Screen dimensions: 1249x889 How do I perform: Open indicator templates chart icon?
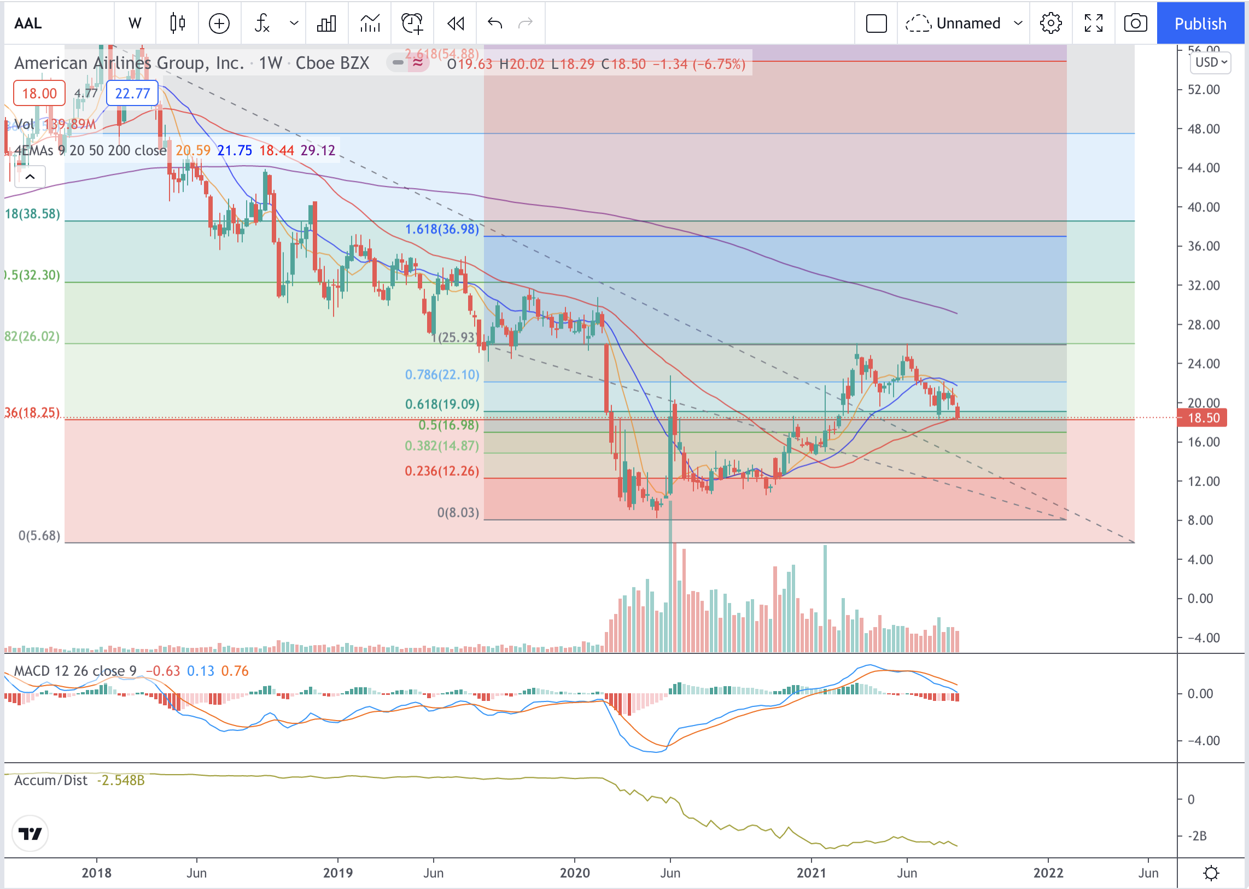click(370, 23)
